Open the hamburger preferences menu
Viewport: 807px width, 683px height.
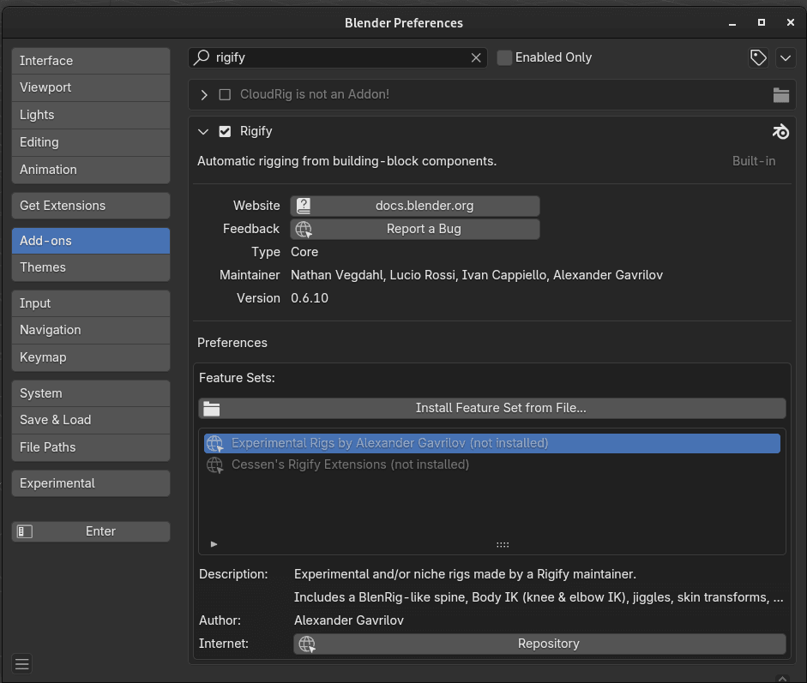[21, 663]
